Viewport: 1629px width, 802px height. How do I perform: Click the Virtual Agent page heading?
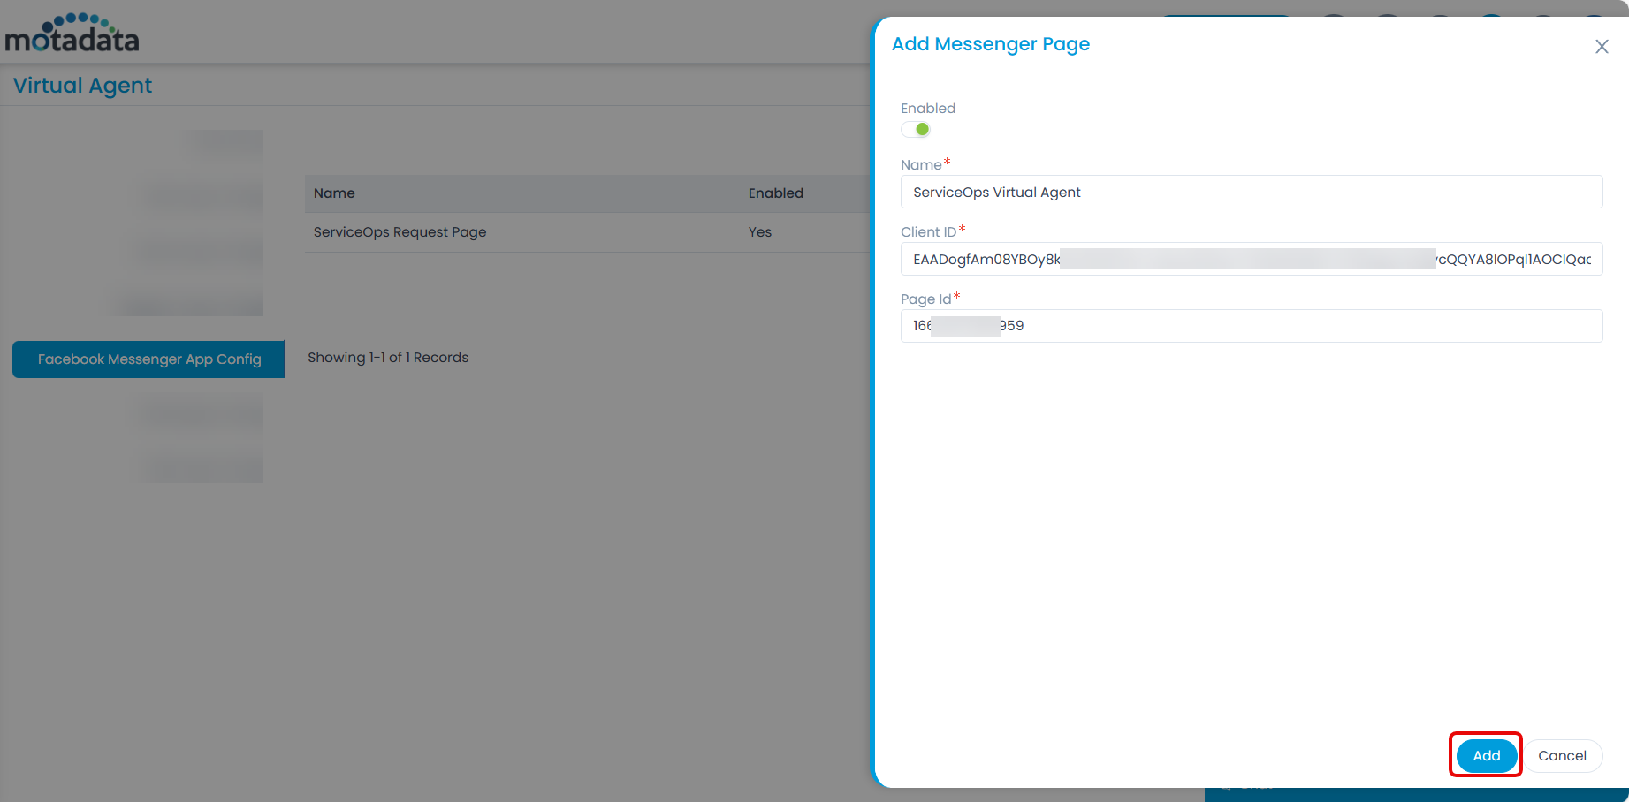[82, 86]
